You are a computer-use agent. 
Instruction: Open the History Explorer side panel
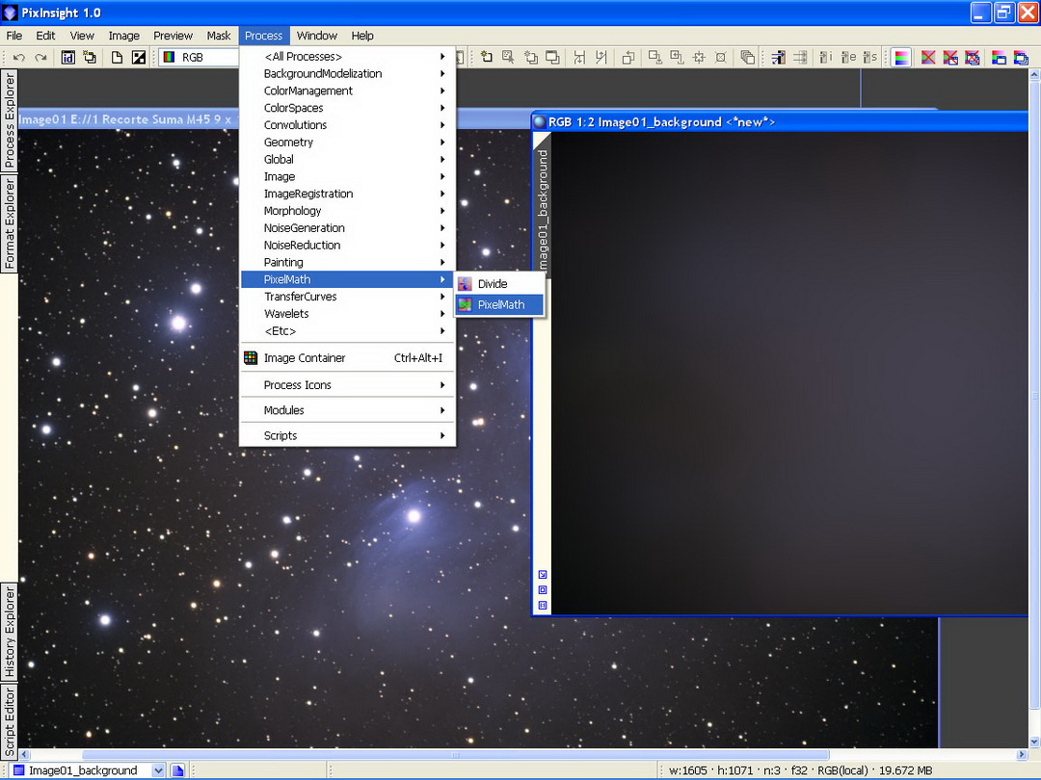10,632
